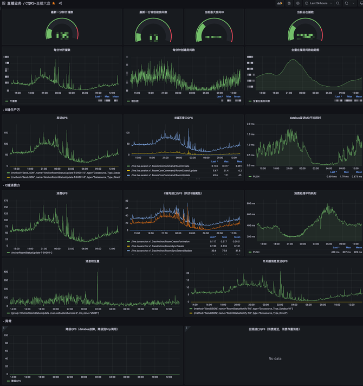
Task: Save the dashboard with the save icon
Action: 290,3
